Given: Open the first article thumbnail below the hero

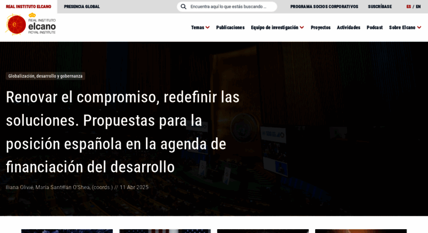Looking at the screenshot, I should pos(67,231).
